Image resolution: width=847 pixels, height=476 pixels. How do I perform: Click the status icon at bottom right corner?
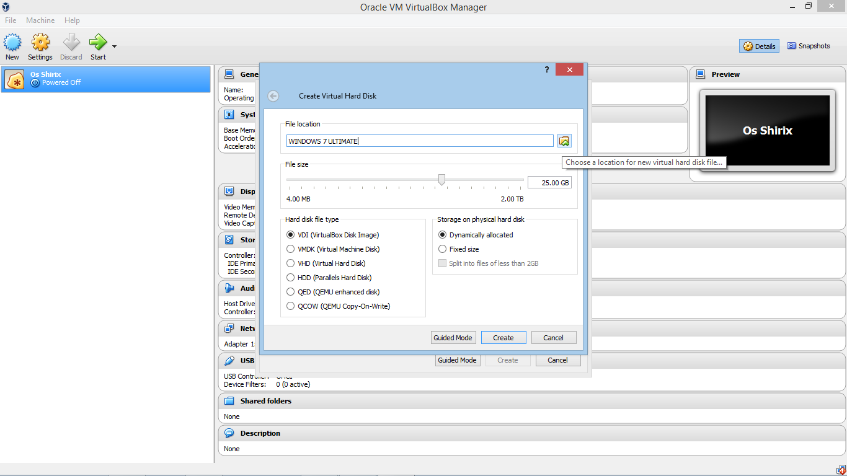(840, 470)
